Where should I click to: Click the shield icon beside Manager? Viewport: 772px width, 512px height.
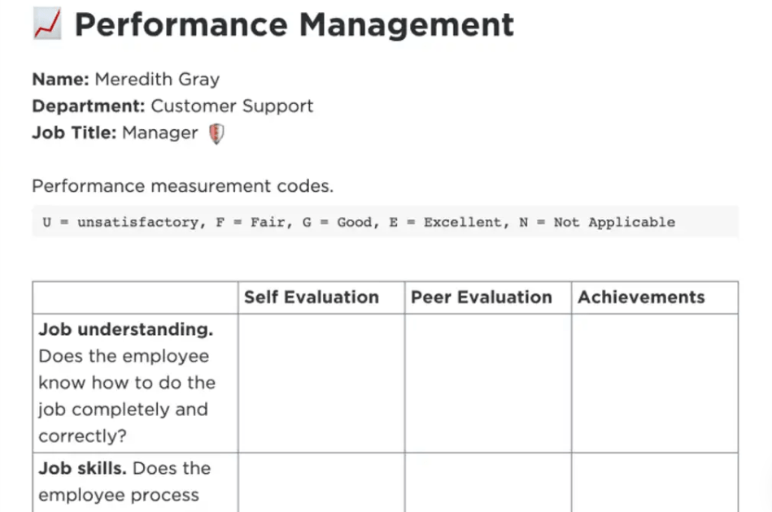216,134
